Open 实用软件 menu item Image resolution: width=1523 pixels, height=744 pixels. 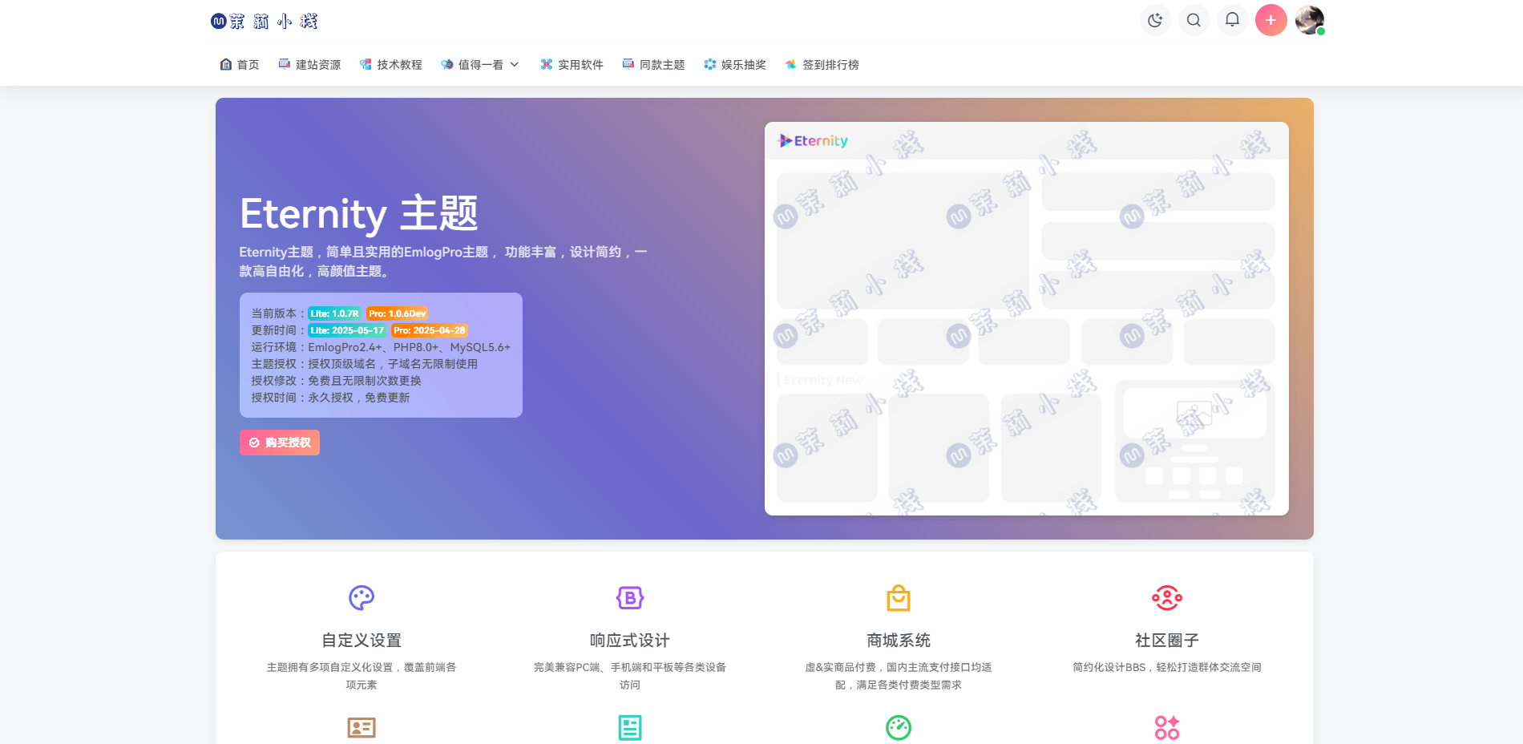pyautogui.click(x=572, y=64)
